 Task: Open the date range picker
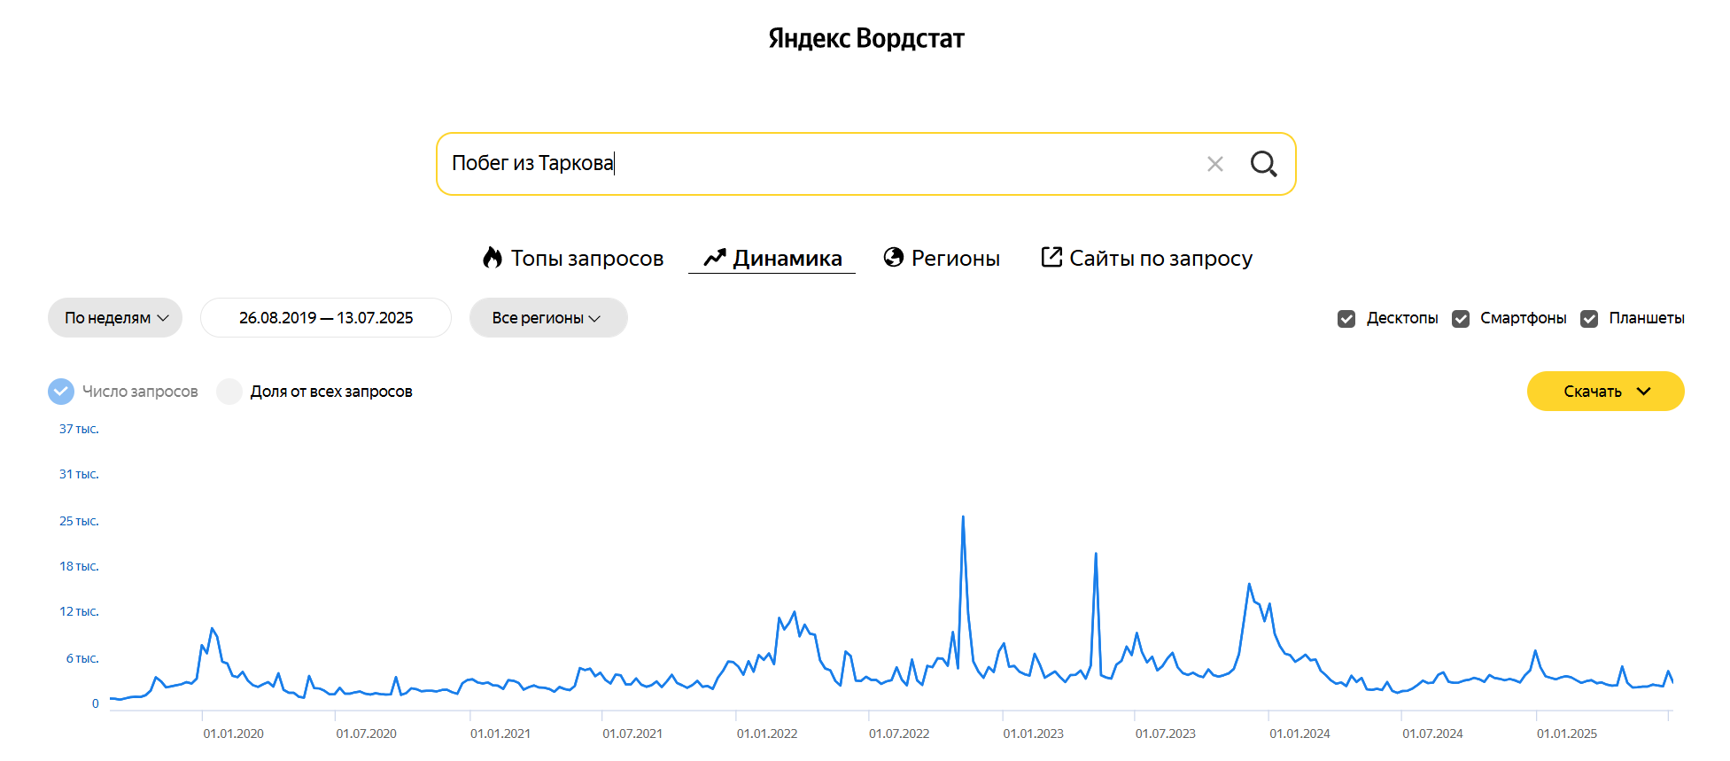pos(325,318)
